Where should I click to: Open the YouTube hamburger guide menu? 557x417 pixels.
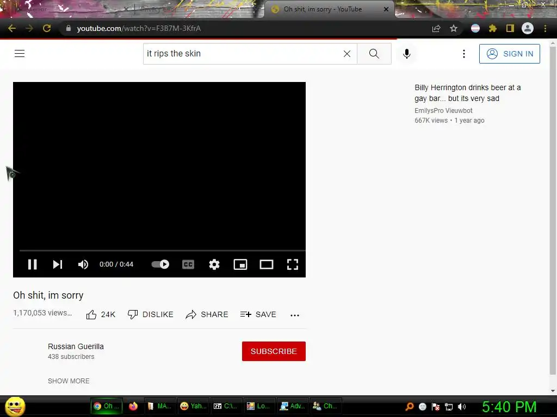[20, 54]
